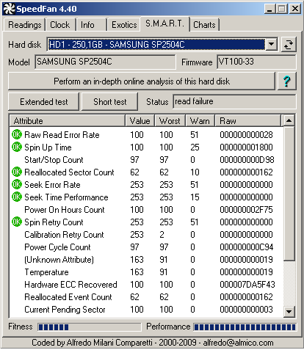Switch to the Clock tab
Image resolution: width=304 pixels, height=350 pixels.
60,25
